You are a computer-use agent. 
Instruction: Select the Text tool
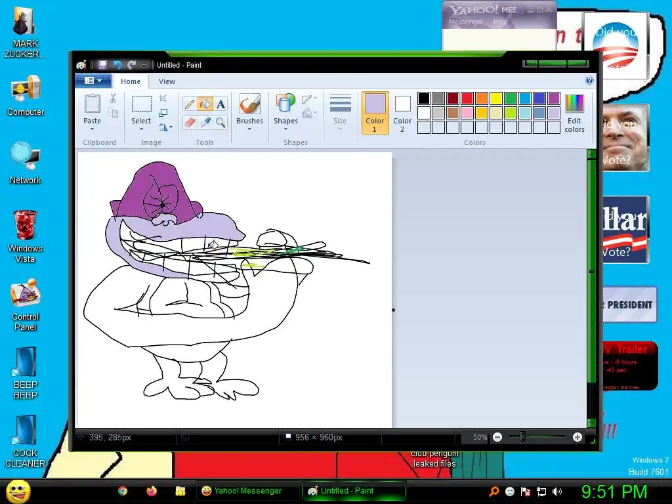[220, 104]
